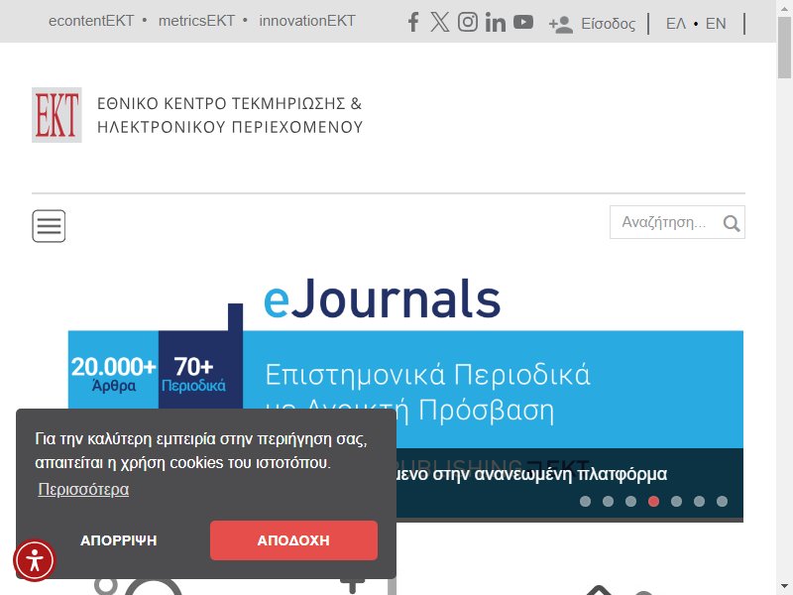Click the "70+ Περιοδικά" banner statistic
Image resolution: width=793 pixels, height=595 pixels.
193,375
